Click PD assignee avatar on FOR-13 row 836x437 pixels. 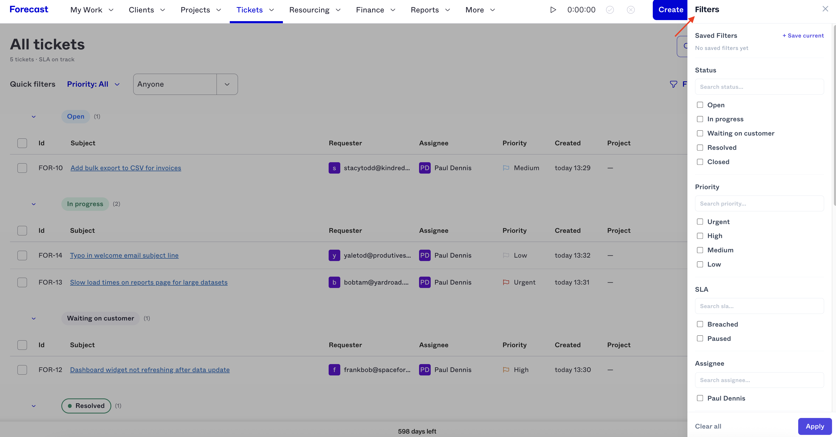coord(425,282)
